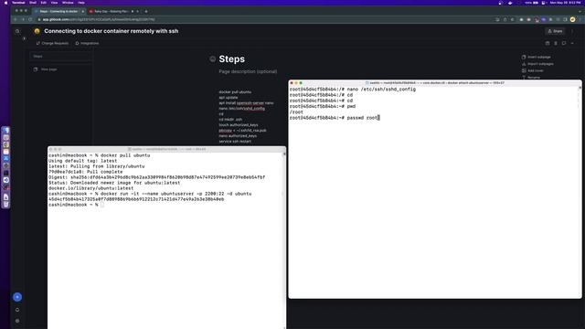Screen dimensions: 585x329
Task: Click New page in the sidebar
Action: (x=46, y=69)
